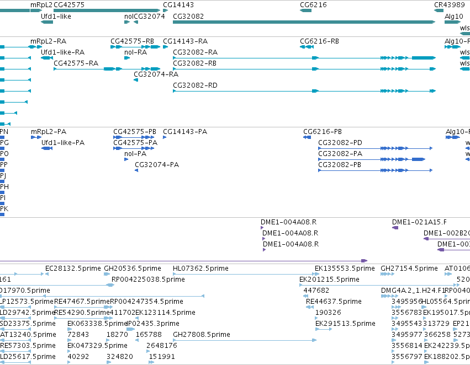Screen dimensions: 470x365
Task: Click the CG6216-PB protein label
Action: (x=323, y=132)
